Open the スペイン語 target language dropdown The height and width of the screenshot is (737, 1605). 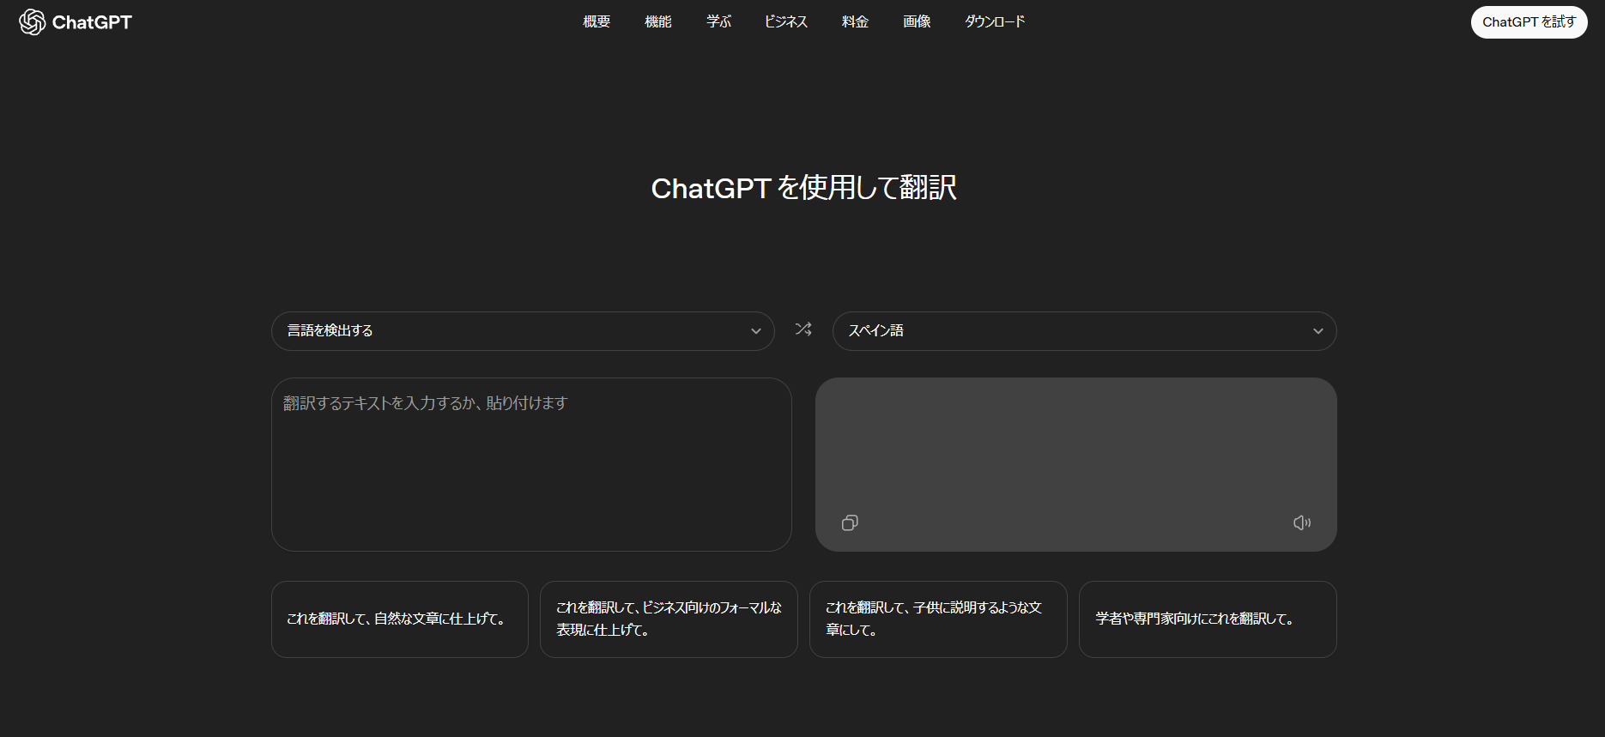pos(1083,331)
